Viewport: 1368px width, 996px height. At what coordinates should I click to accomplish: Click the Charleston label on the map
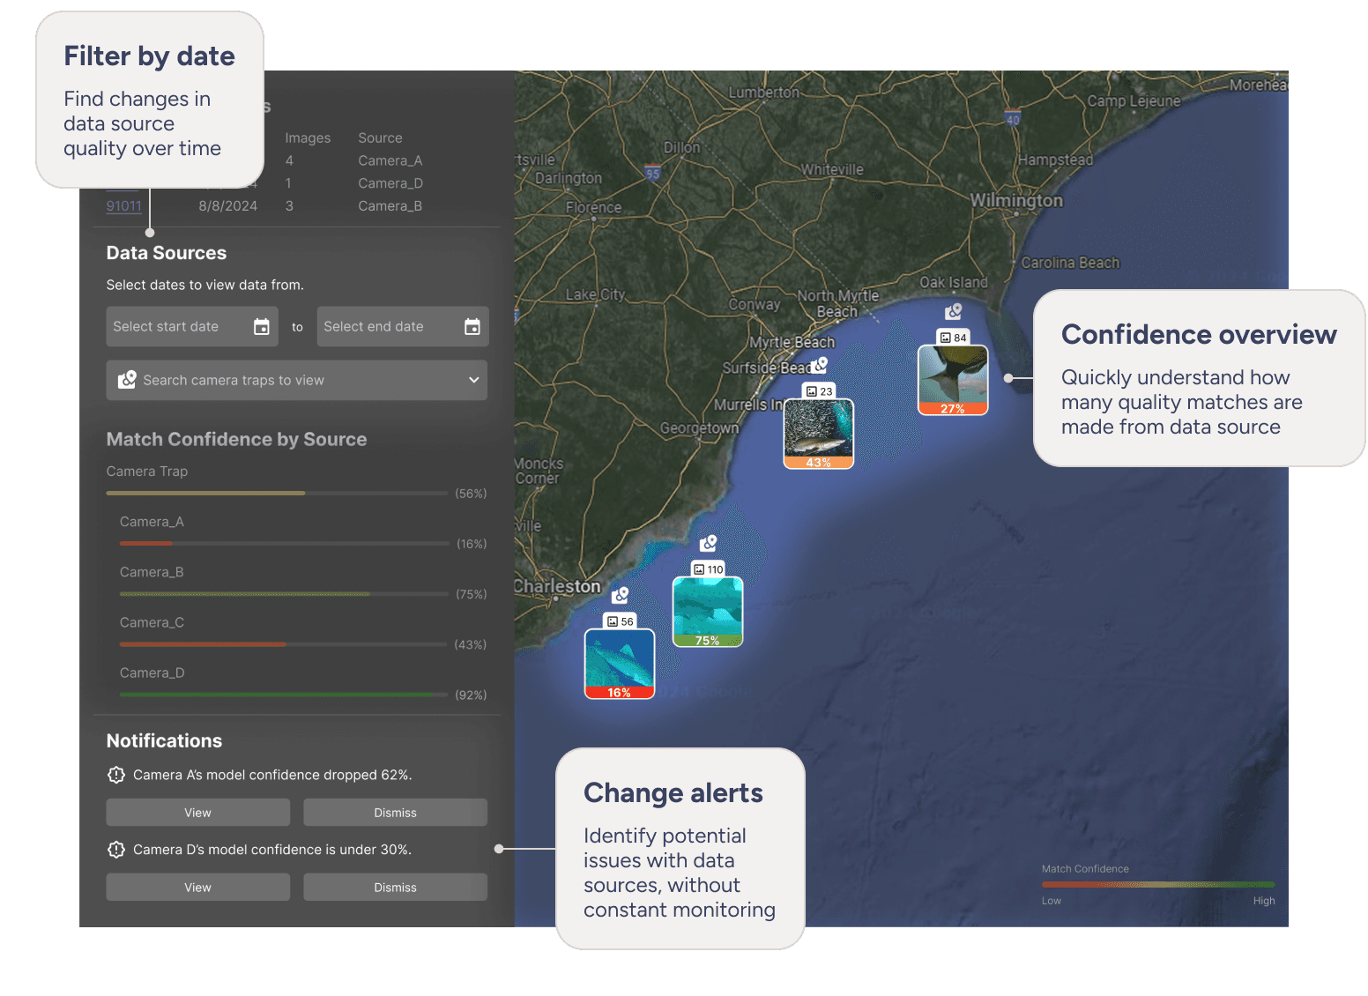[557, 586]
